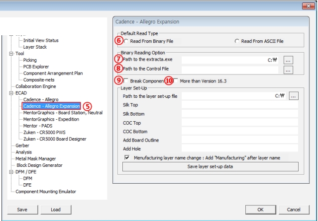Confirm settings with OK button
This screenshot has width=318, height=221.
point(261,210)
